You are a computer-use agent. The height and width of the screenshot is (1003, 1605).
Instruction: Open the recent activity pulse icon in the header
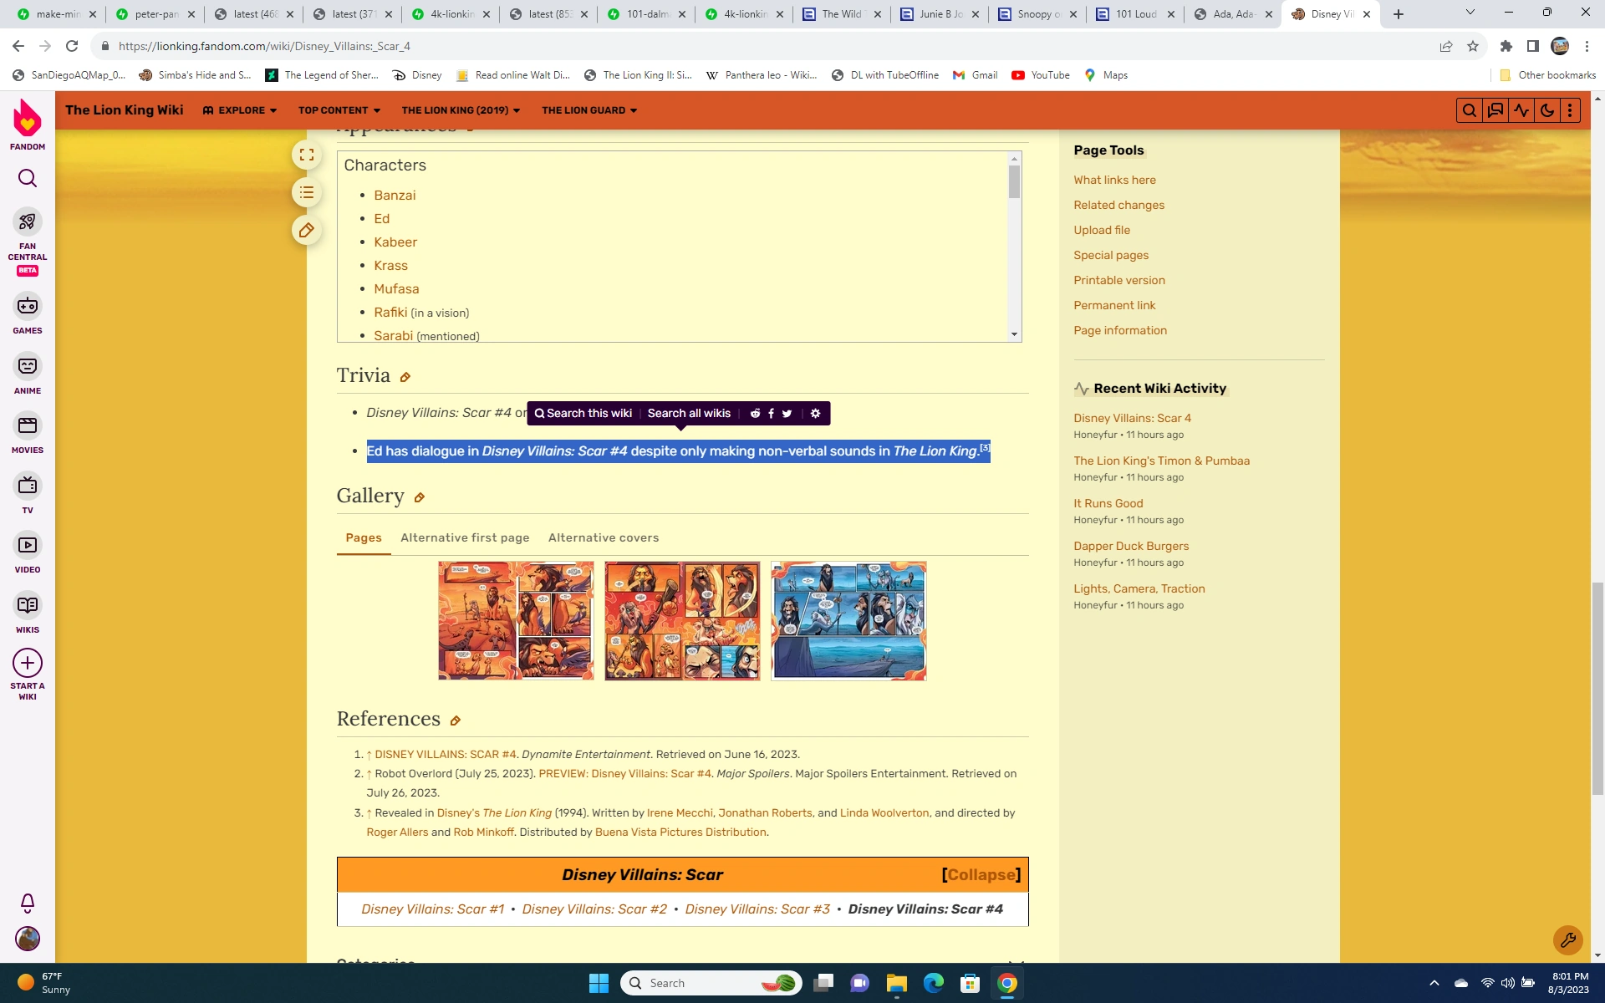click(x=1521, y=110)
